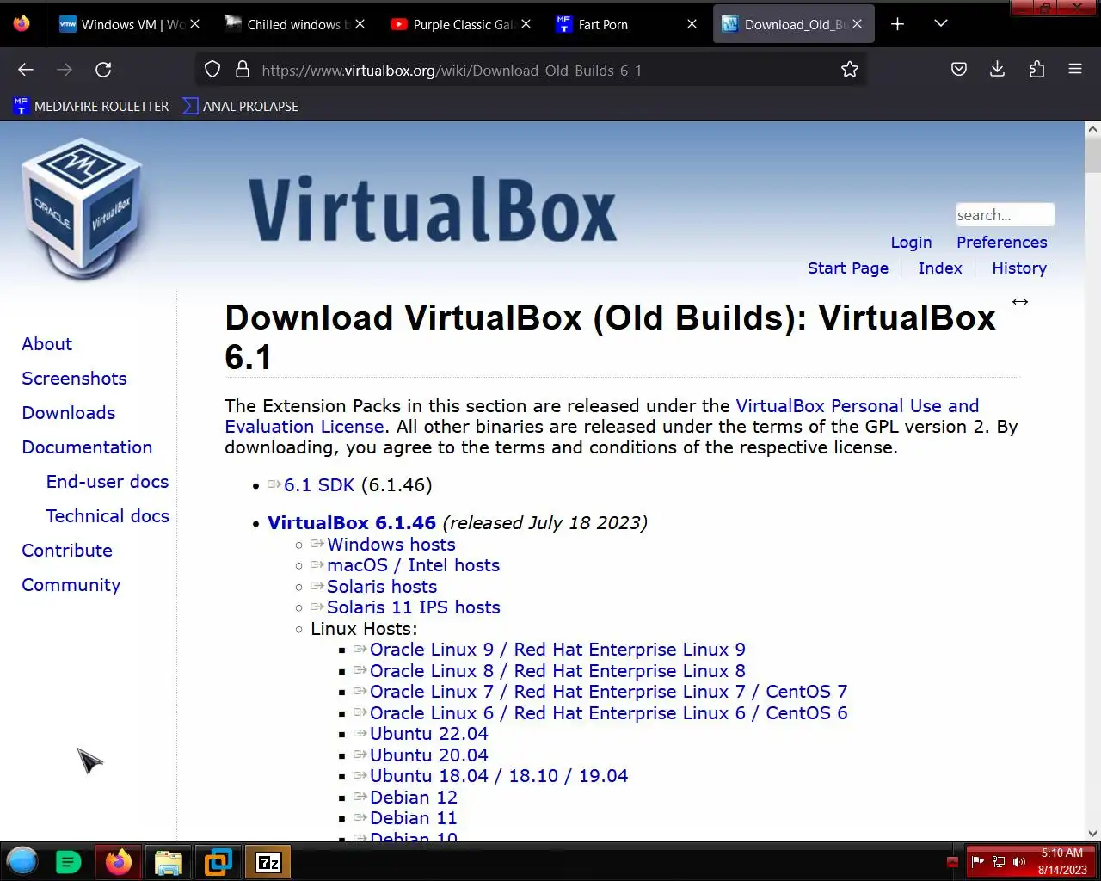
Task: Open the Screenshots sidebar link
Action: [74, 379]
